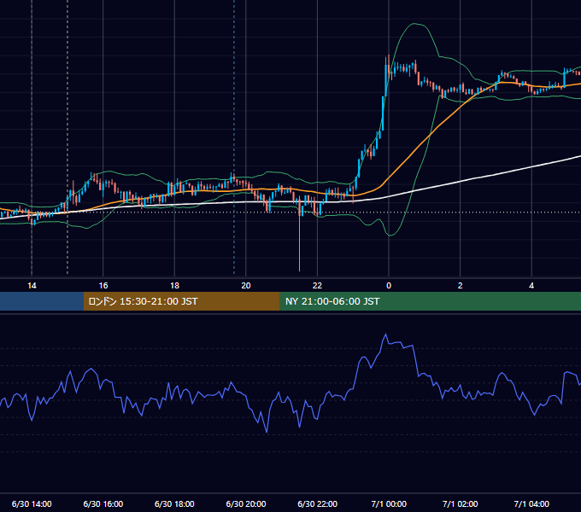This screenshot has width=581, height=512.
Task: Click the 14 hour label on price chart axis
Action: tap(32, 286)
